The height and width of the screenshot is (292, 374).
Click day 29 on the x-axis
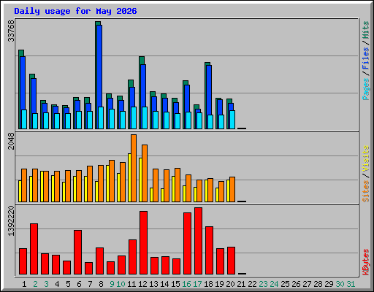click(x=329, y=284)
